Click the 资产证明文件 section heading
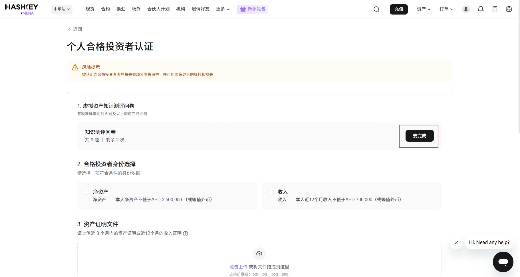Screen dimensions: 520x277 [x=98, y=224]
